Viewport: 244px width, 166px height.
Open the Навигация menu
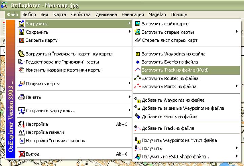133,15
